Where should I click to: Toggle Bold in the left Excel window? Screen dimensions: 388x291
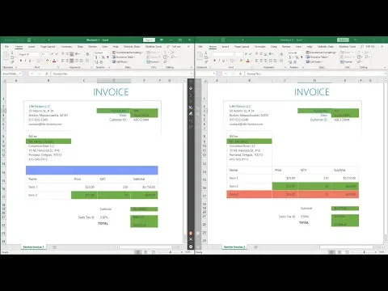click(x=21, y=61)
